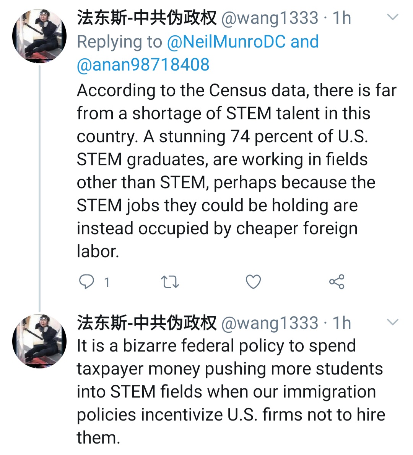Open profile picture on second tweet

pos(39,341)
